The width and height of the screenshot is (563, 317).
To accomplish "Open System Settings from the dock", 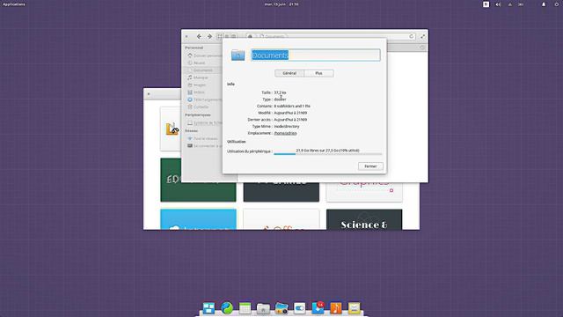I will (299, 308).
